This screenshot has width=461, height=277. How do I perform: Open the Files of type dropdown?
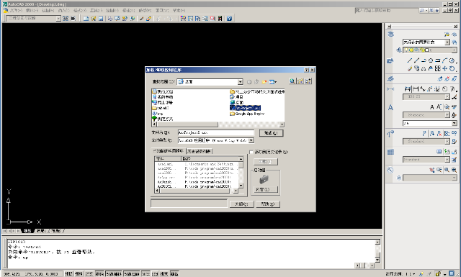coord(251,140)
